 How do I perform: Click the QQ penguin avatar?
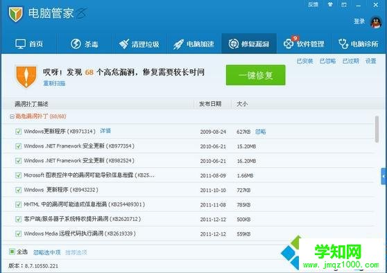376,22
